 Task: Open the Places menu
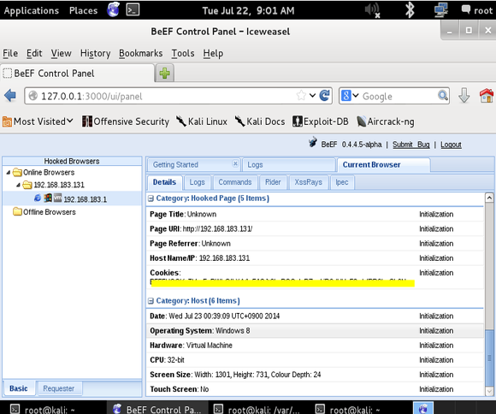83,10
